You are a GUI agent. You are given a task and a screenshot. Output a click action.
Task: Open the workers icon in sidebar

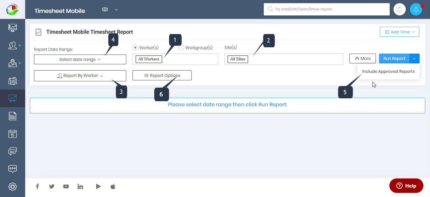(13, 46)
